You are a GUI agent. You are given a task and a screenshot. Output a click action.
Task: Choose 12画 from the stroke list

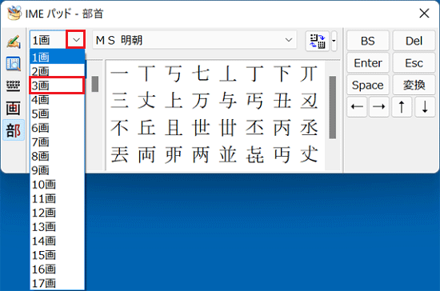click(58, 213)
